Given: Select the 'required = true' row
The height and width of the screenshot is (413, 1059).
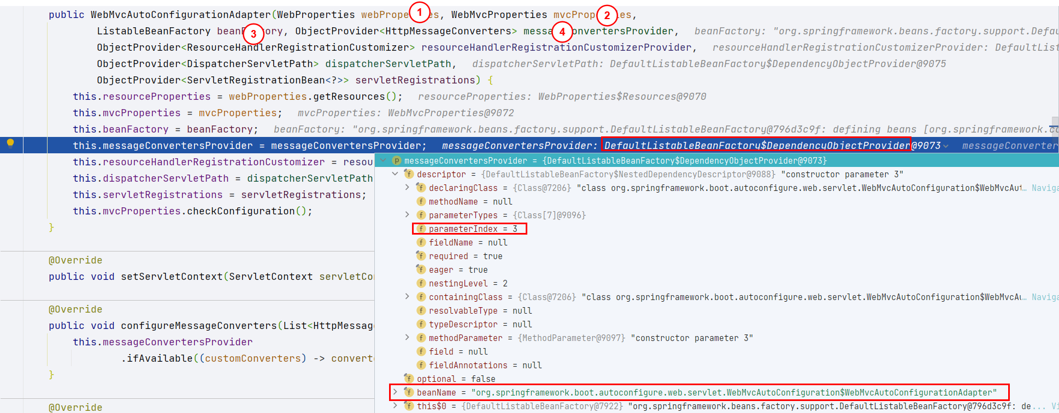Looking at the screenshot, I should point(717,256).
